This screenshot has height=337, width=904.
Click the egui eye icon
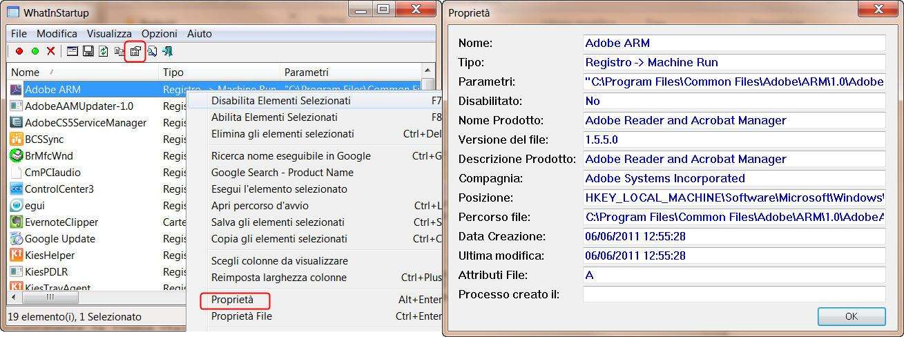(16, 205)
